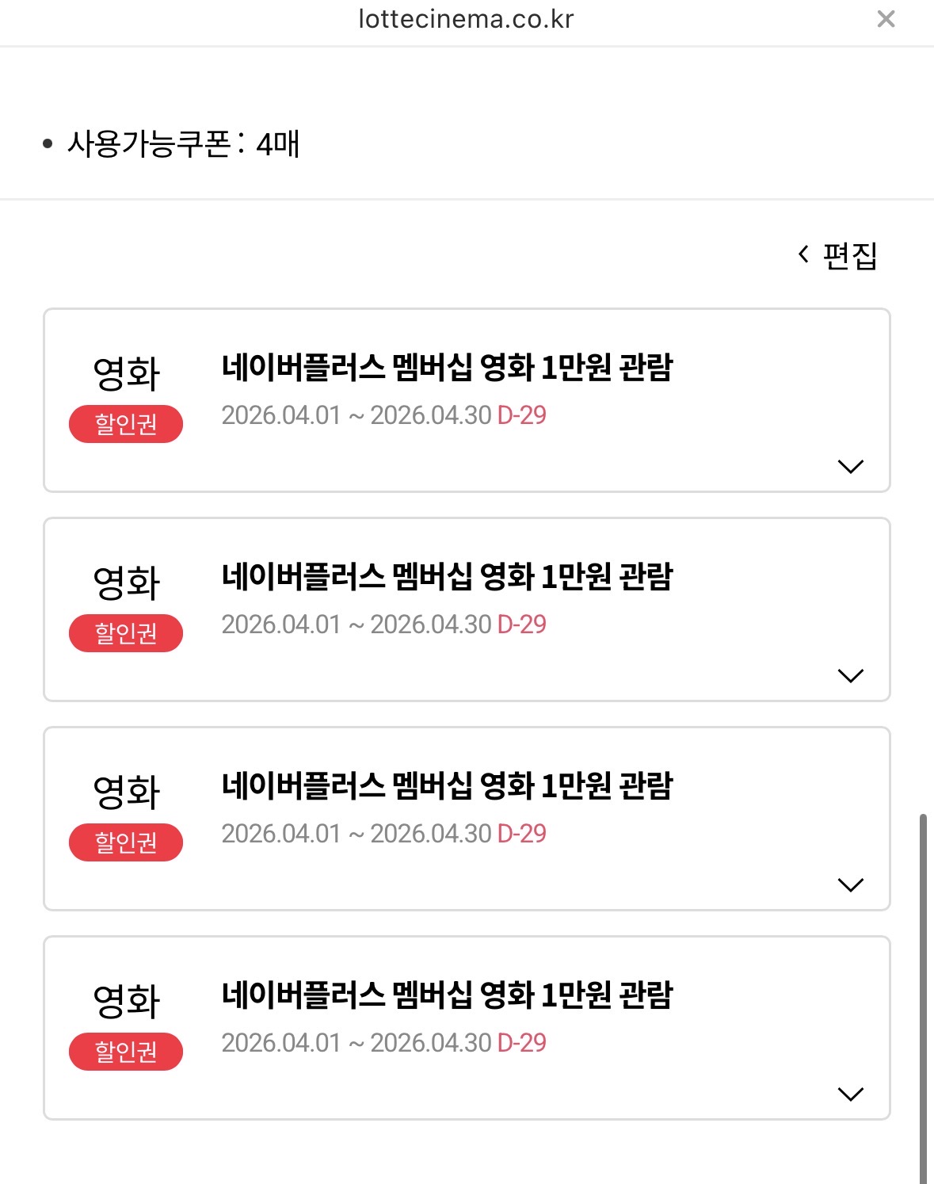Click the 사용가능쿠폰 4매 summary text
The width and height of the screenshot is (934, 1184).
pyautogui.click(x=183, y=143)
